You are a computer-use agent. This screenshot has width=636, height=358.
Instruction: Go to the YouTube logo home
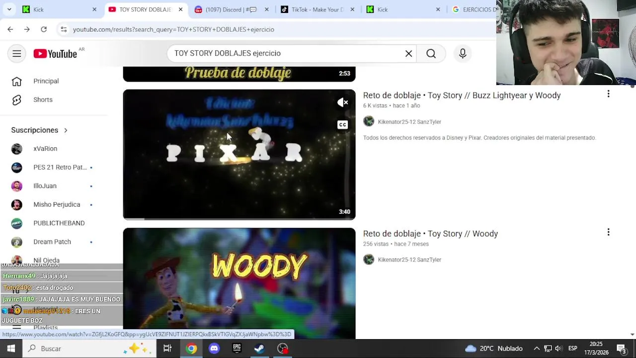click(x=55, y=54)
